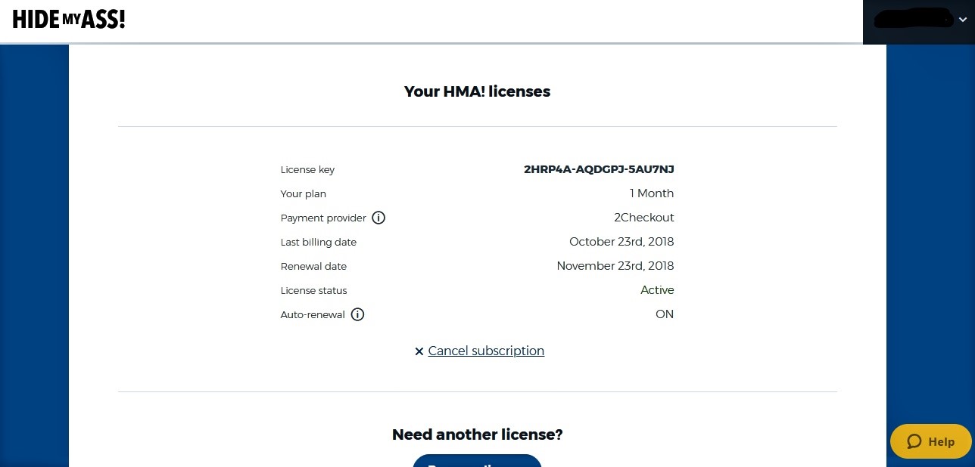Click the License status label
This screenshot has width=975, height=467.
coord(313,291)
